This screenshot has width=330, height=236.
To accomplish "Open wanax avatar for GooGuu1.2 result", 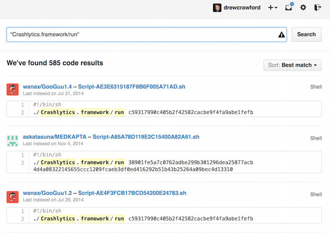I will [12, 197].
